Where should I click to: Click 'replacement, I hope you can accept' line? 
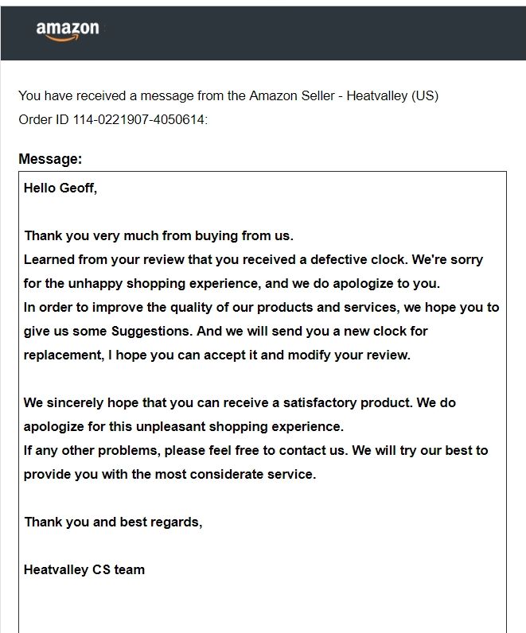point(217,355)
